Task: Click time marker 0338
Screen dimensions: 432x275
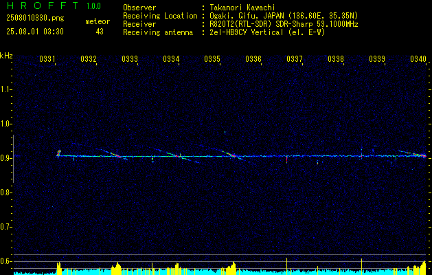Action: click(336, 59)
